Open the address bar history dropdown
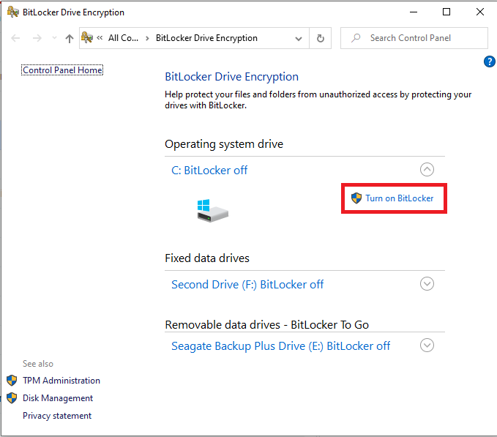Viewport: 497px width, 437px height. (298, 38)
